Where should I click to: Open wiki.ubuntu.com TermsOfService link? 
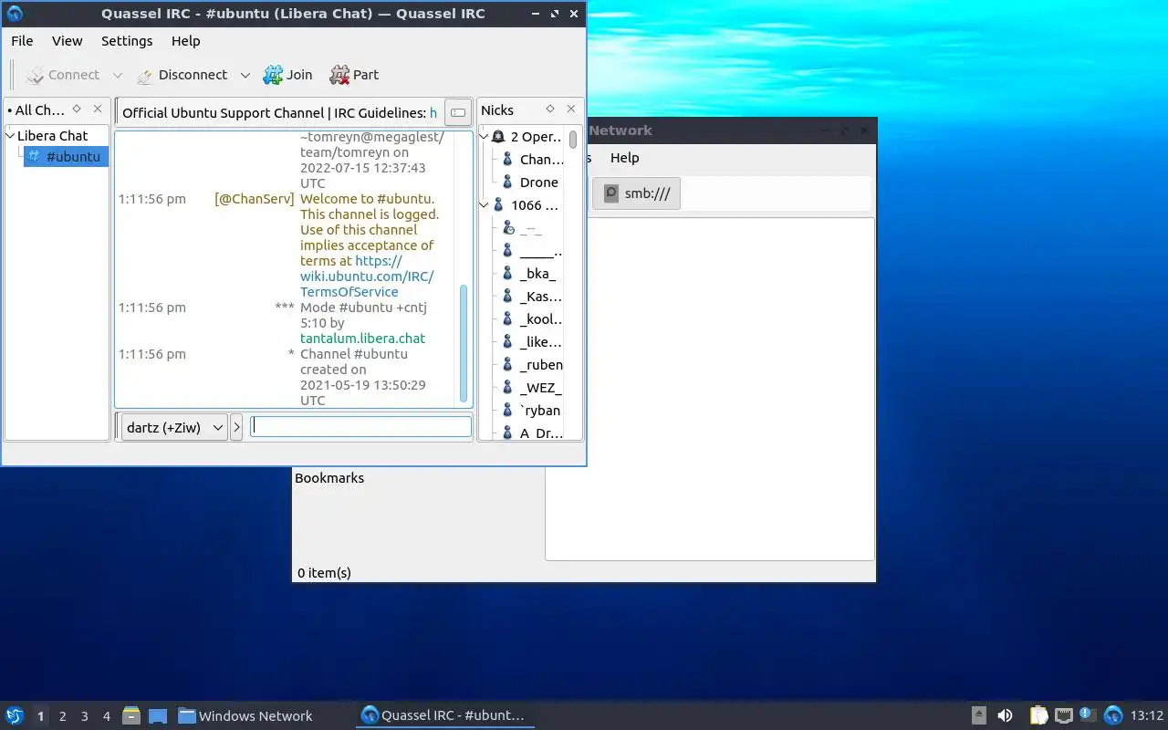click(367, 276)
